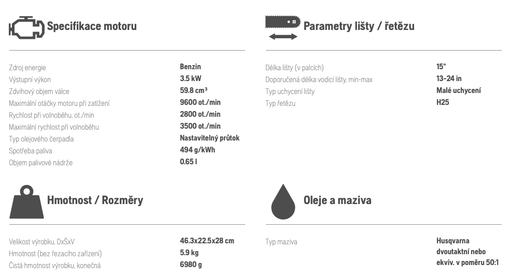
Task: Click the Zdvihový objem válce label
Action: (x=39, y=91)
